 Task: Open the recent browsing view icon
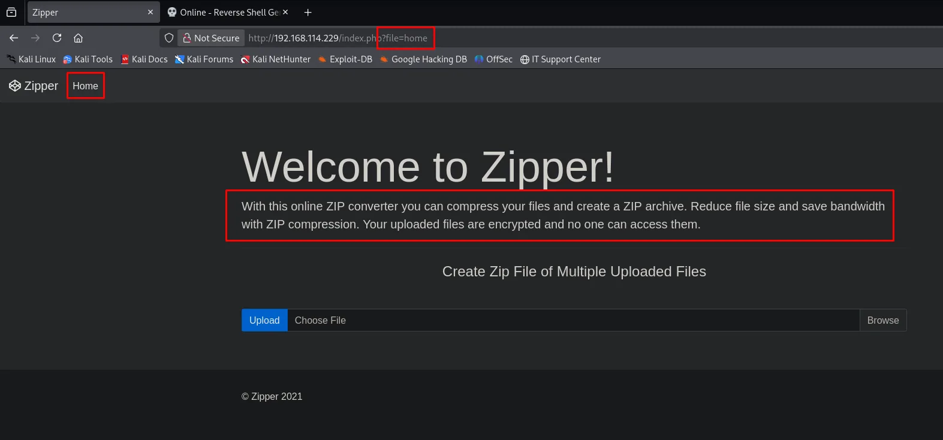pos(11,12)
